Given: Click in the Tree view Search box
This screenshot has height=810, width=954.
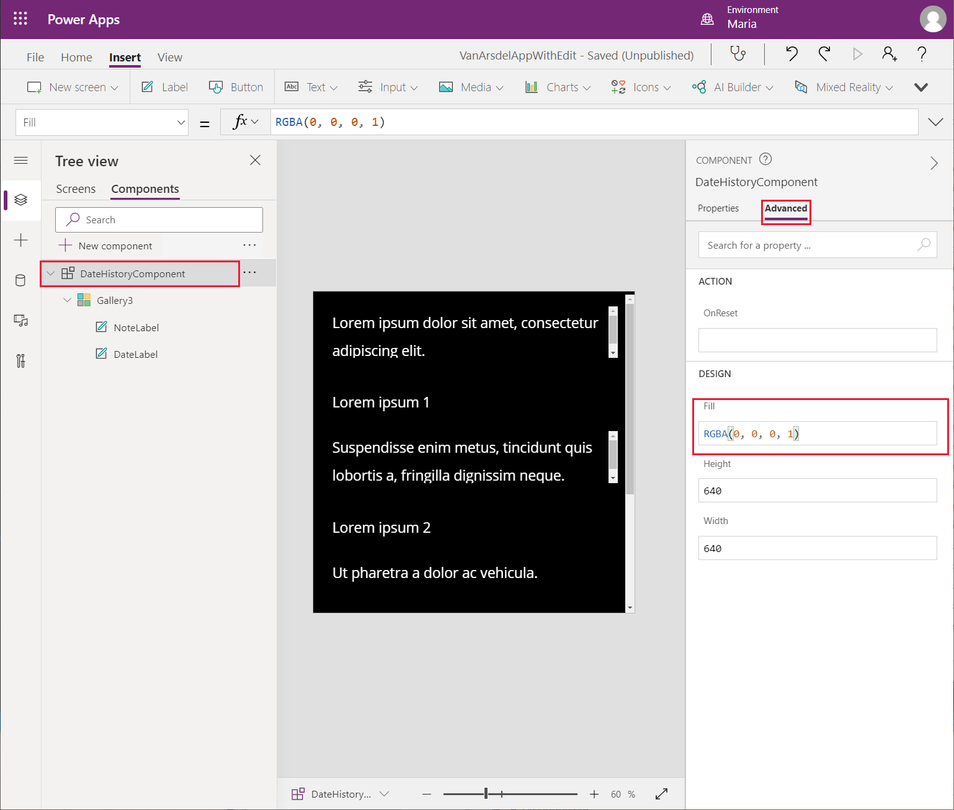Looking at the screenshot, I should [159, 220].
